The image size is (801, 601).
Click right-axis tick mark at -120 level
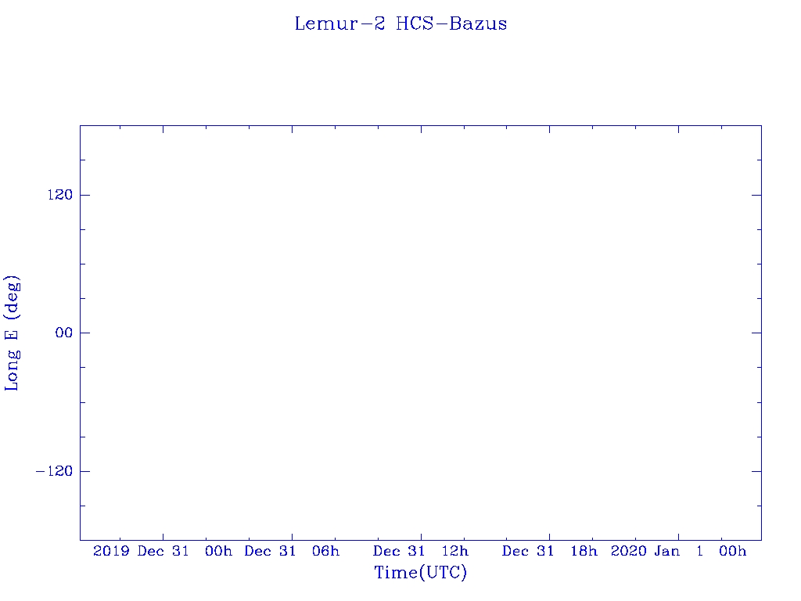pyautogui.click(x=756, y=471)
